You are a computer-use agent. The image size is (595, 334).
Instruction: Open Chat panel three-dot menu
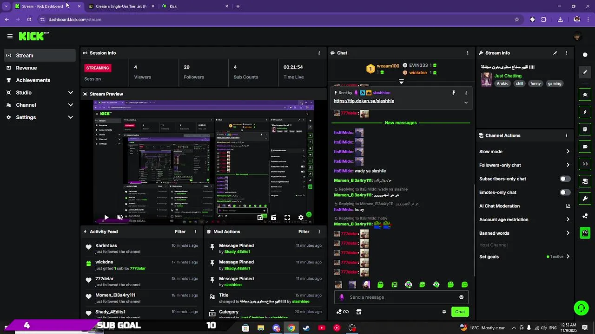tap(467, 53)
